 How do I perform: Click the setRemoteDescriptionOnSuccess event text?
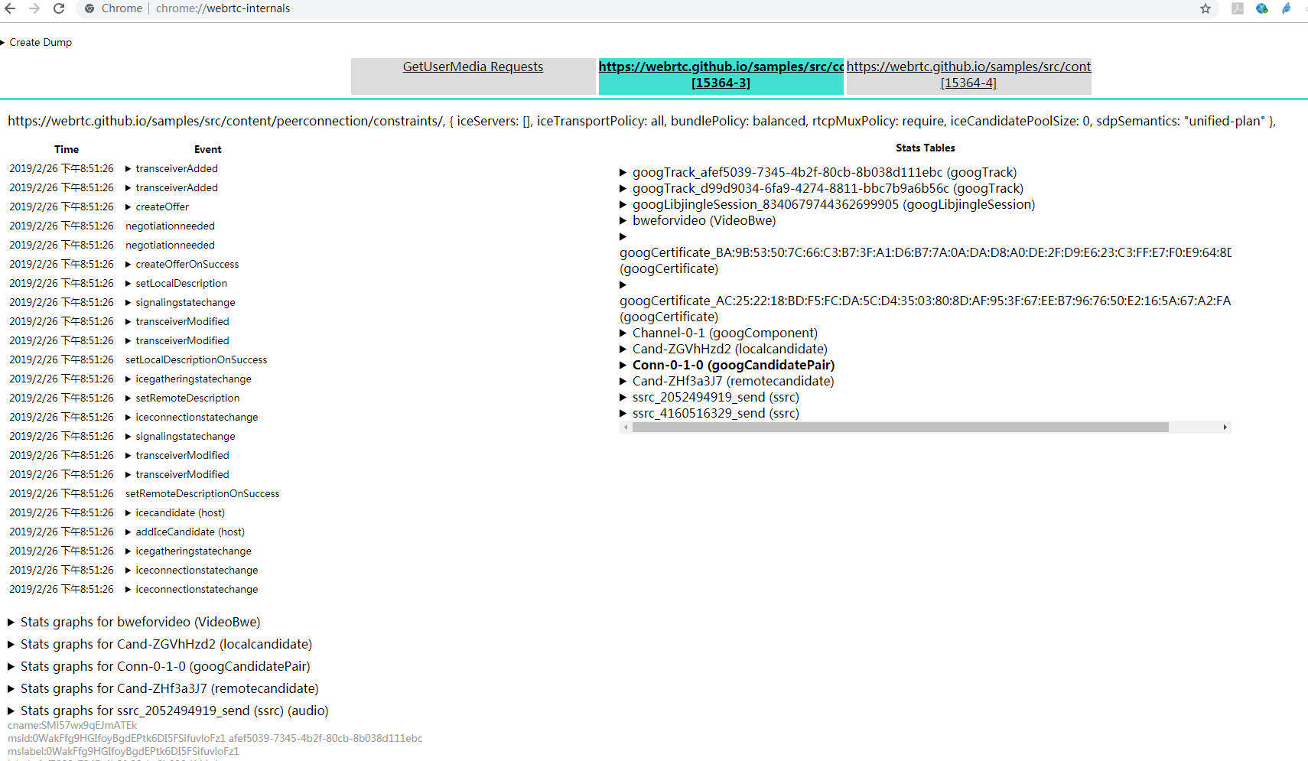[x=203, y=493]
